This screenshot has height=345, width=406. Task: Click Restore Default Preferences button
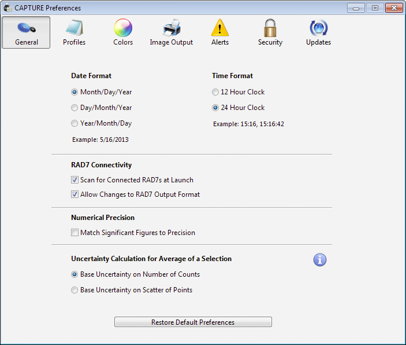click(193, 322)
